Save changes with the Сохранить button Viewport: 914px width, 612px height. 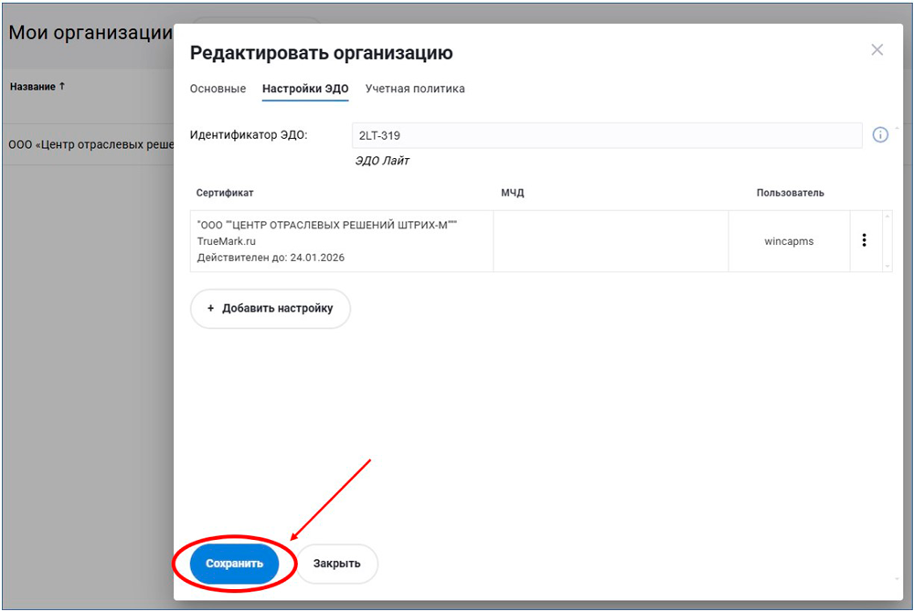point(235,564)
